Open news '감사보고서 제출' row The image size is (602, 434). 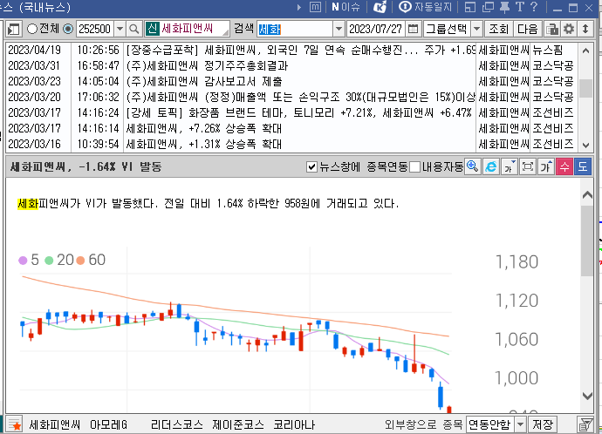tap(292, 81)
